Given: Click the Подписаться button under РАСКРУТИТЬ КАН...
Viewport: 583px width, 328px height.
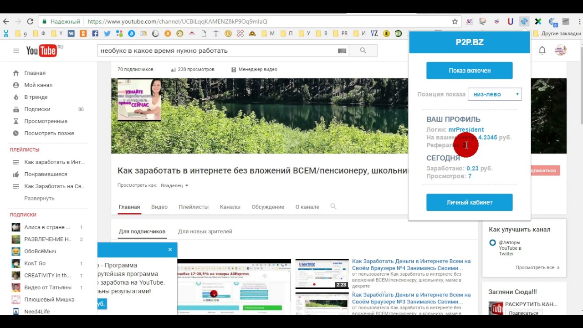Looking at the screenshot, I should tap(523, 313).
